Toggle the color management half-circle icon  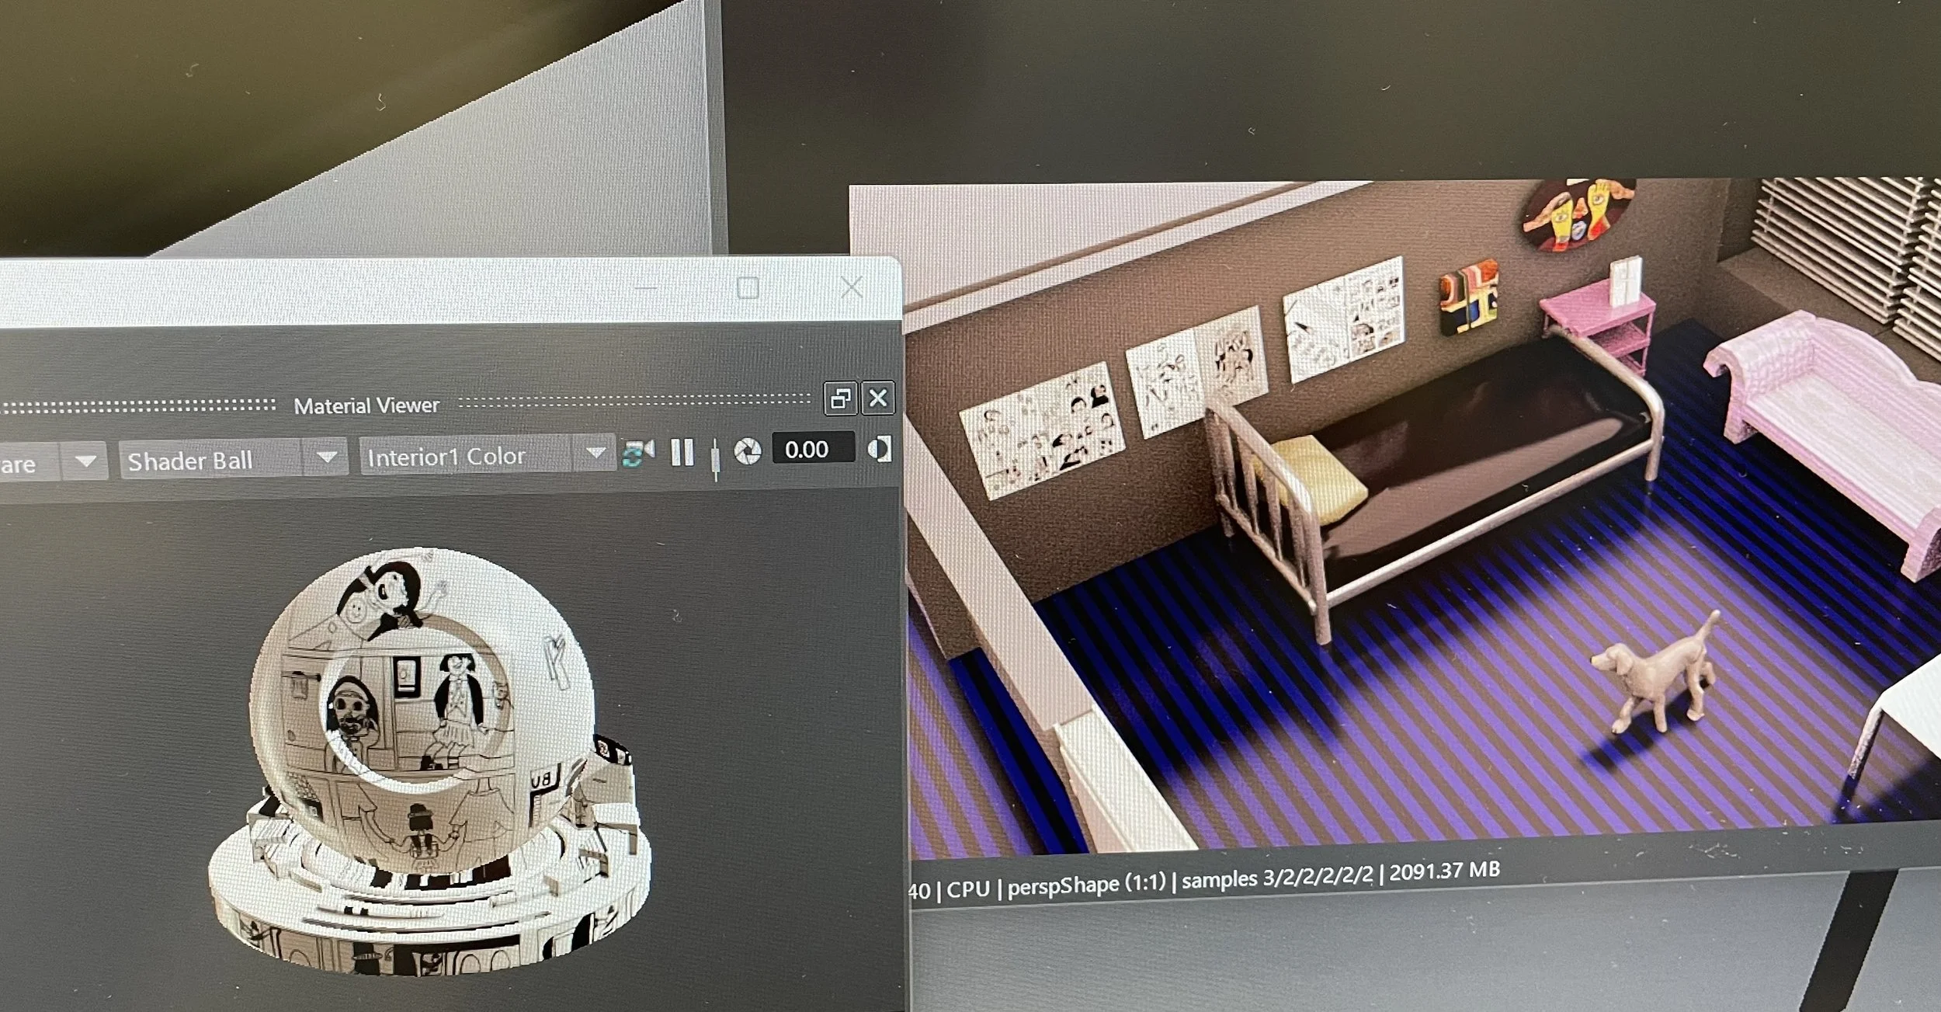(879, 449)
